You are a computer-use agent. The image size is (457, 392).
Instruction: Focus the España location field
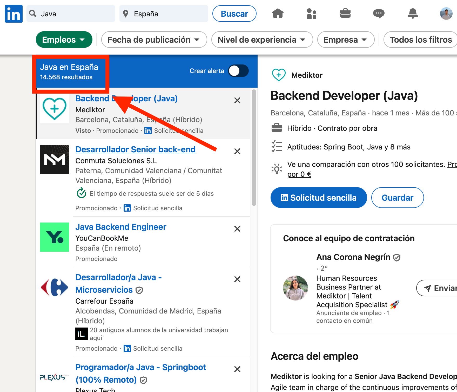pos(164,14)
